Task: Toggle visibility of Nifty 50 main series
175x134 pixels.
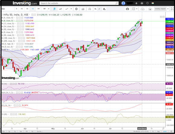Action: coord(32,14)
